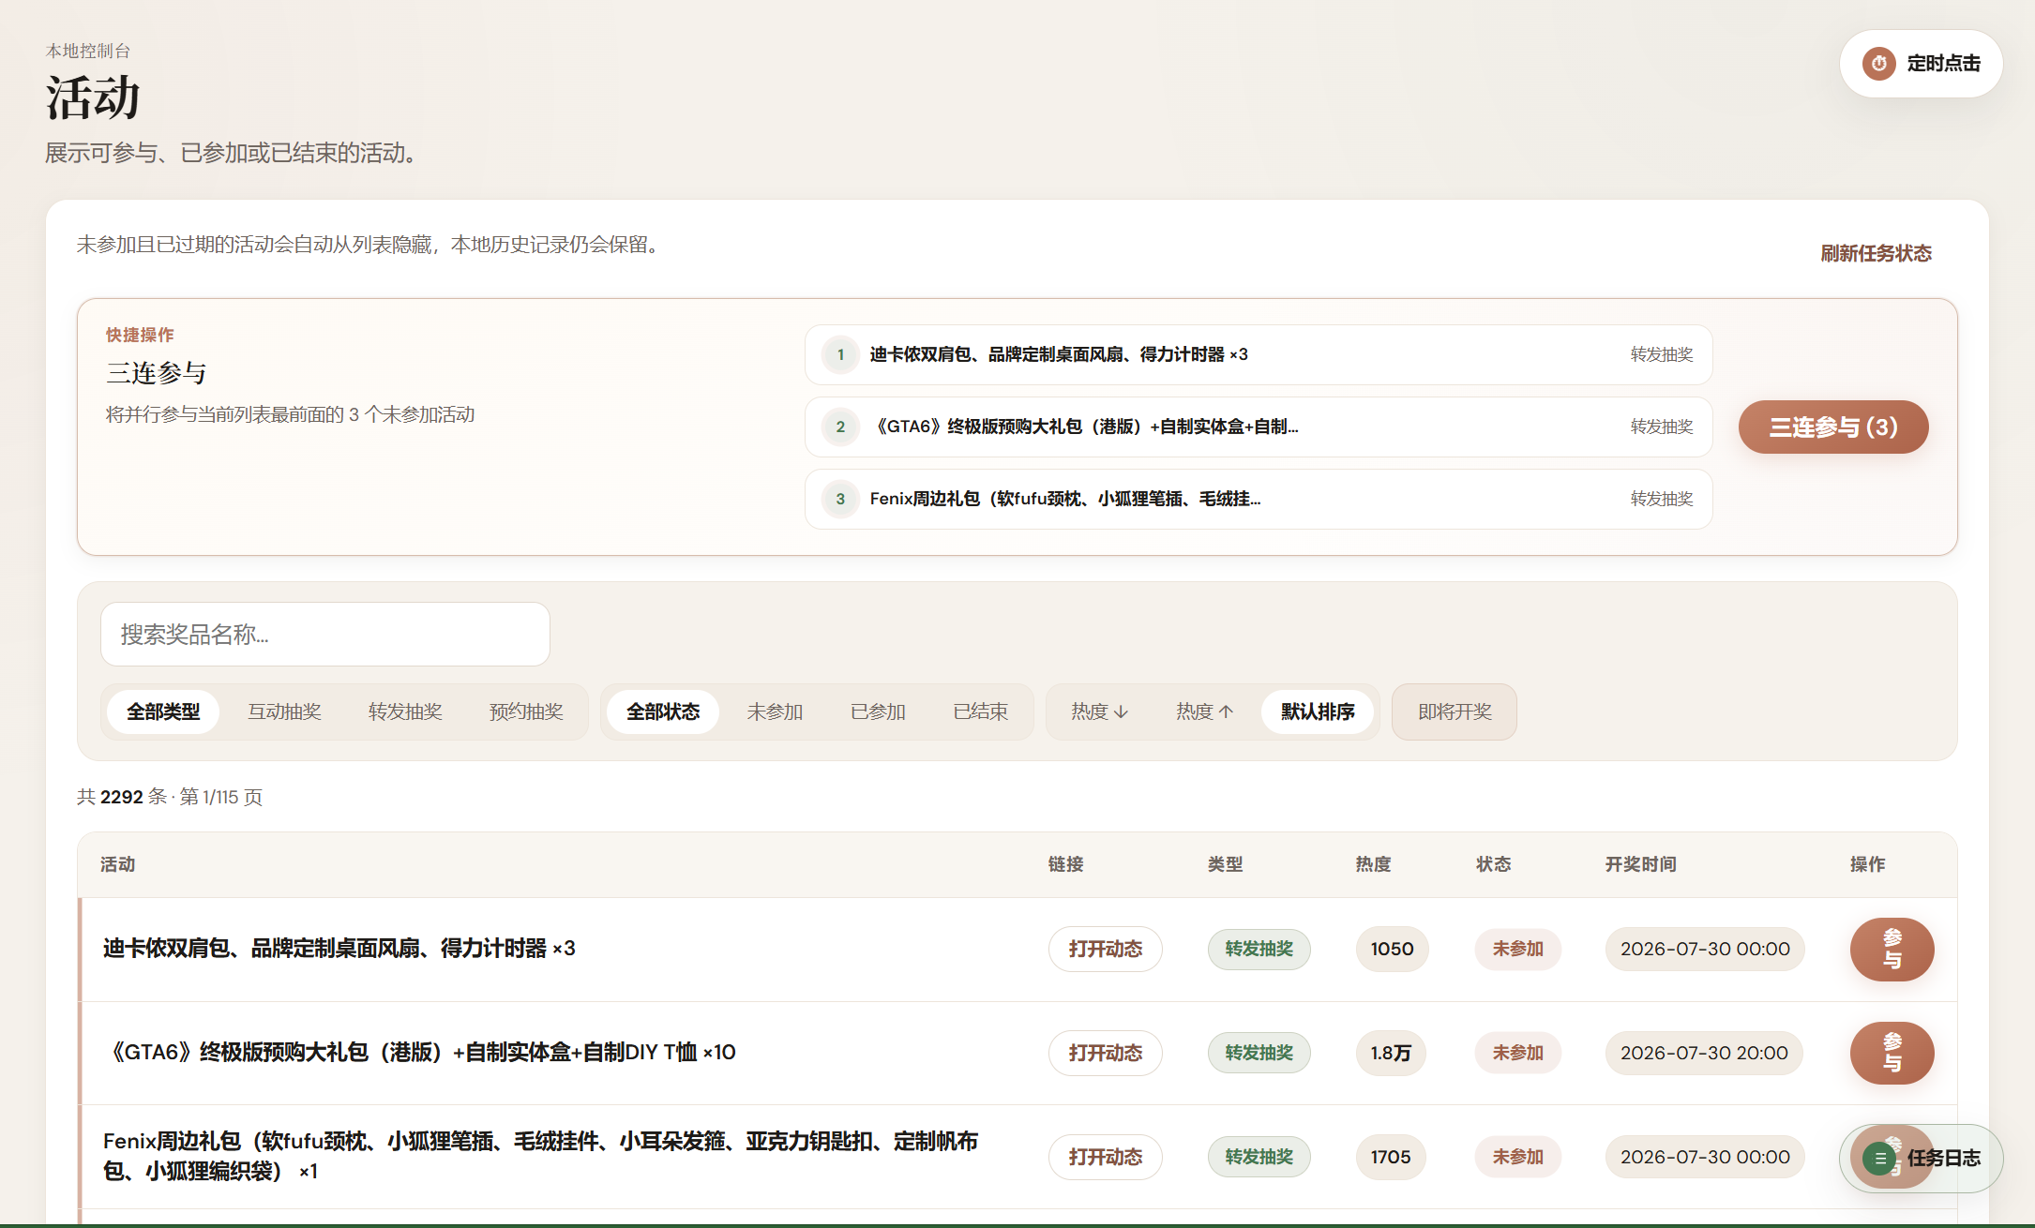Click the 类型 column header
This screenshot has height=1228, width=2035.
tap(1225, 864)
